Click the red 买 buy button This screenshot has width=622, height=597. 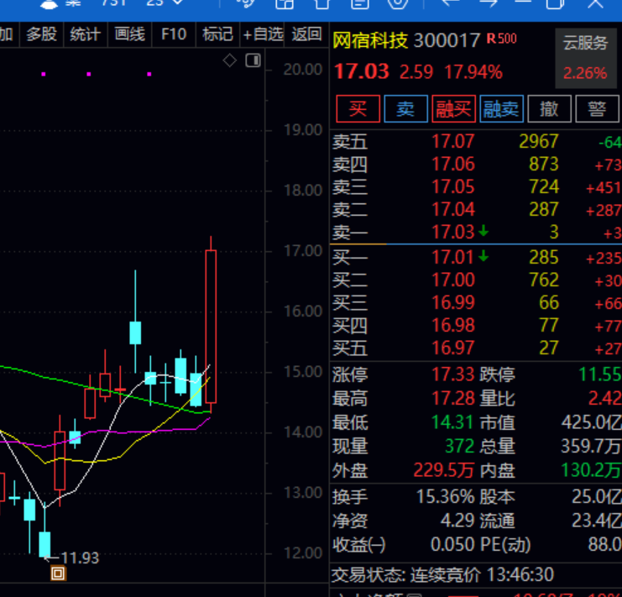(x=358, y=108)
